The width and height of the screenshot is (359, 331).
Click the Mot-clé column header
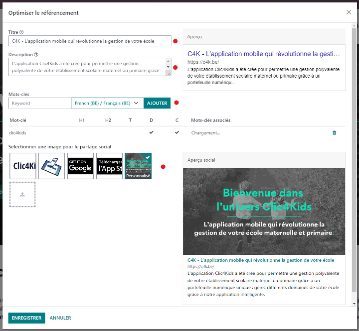pyautogui.click(x=18, y=120)
